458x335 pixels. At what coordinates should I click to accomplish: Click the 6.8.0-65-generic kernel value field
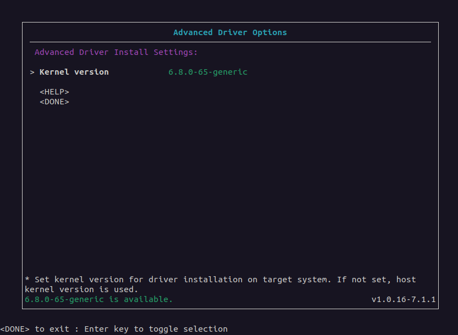(x=208, y=72)
